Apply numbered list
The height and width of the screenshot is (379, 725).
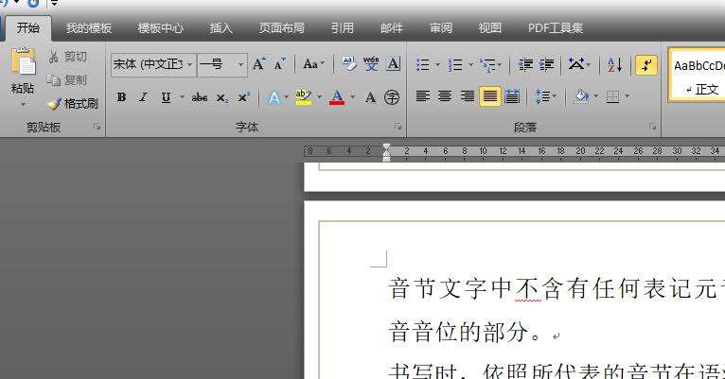coord(455,64)
